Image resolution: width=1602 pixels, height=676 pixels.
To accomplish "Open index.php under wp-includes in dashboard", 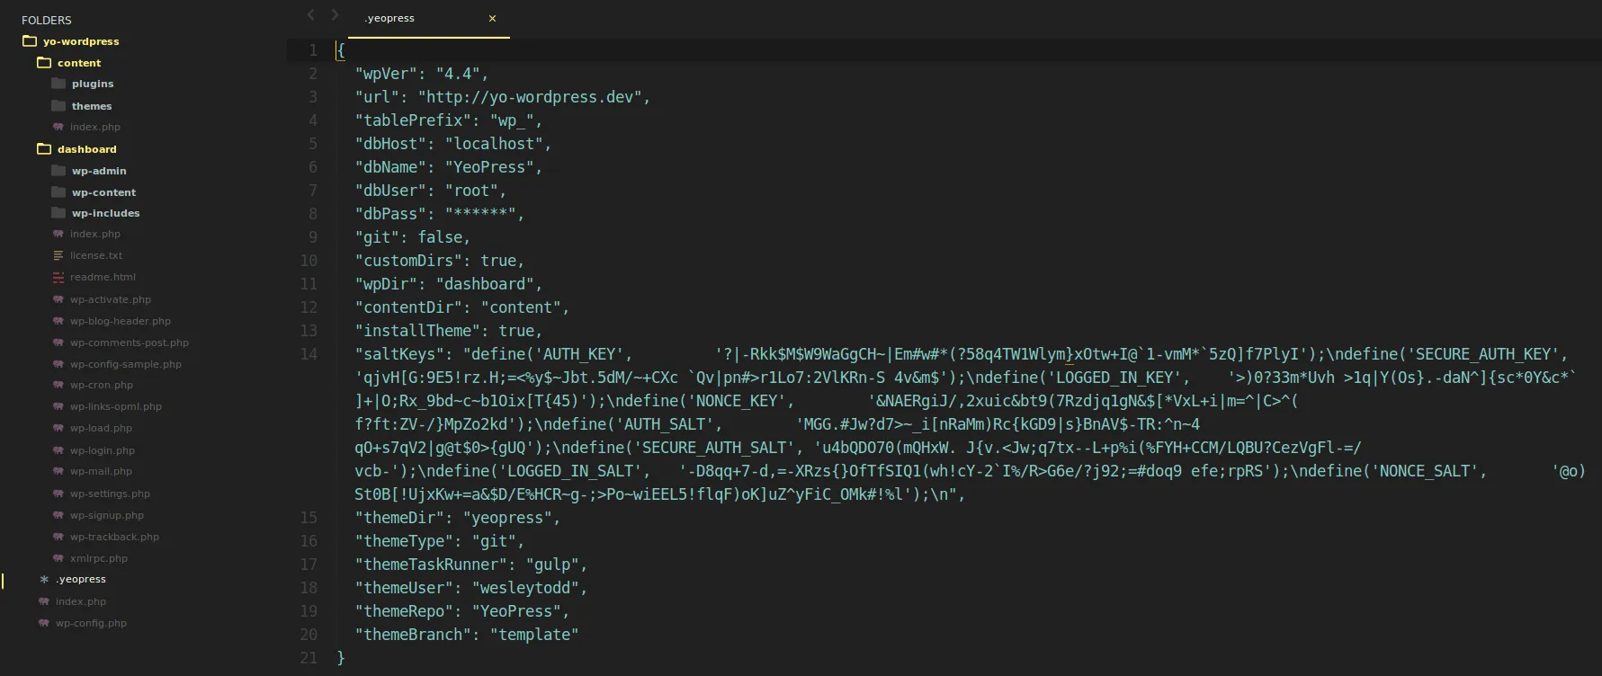I will click(x=94, y=234).
